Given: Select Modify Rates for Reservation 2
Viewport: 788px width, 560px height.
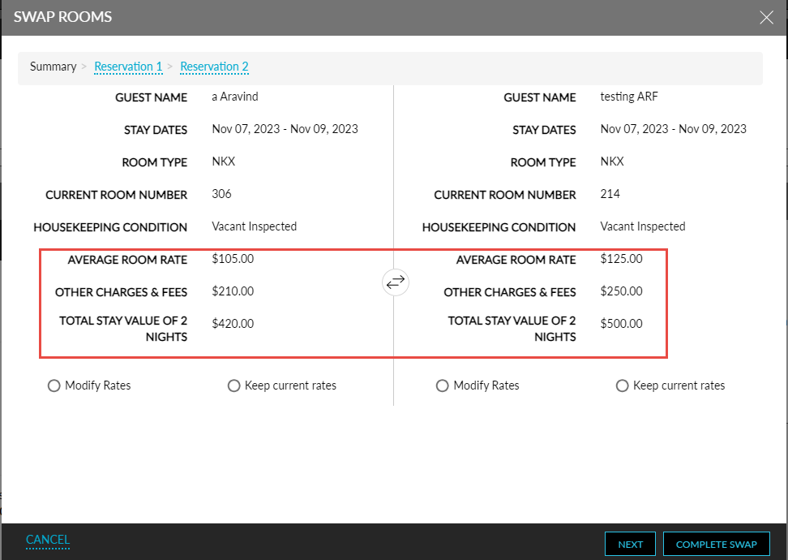Looking at the screenshot, I should coord(442,386).
